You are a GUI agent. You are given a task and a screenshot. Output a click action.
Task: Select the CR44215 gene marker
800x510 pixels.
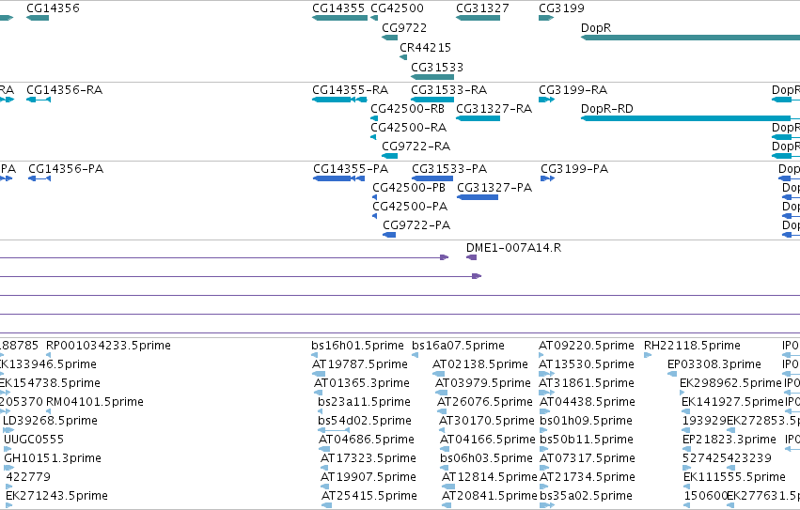(403, 57)
